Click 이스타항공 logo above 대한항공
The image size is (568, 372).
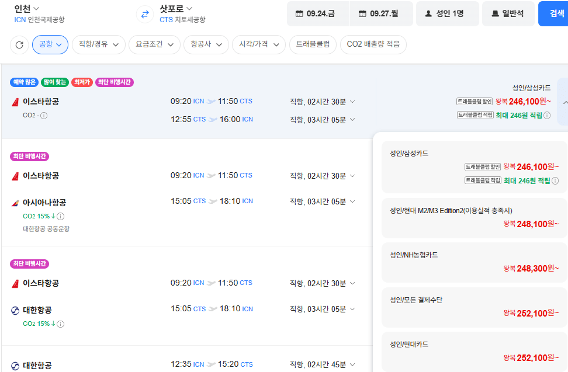pyautogui.click(x=15, y=284)
